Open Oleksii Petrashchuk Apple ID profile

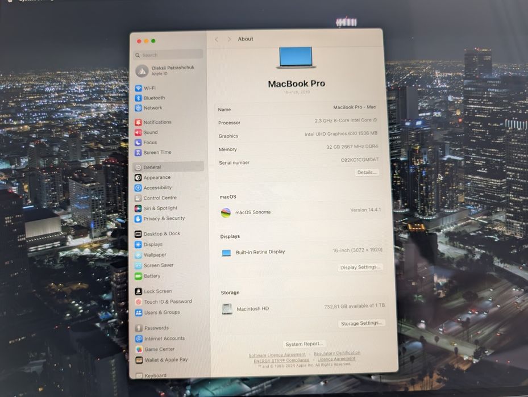pos(165,70)
